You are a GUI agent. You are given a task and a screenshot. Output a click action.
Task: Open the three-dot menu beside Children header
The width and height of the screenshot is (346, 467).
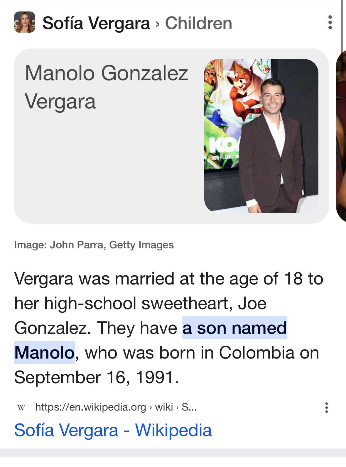pos(330,23)
